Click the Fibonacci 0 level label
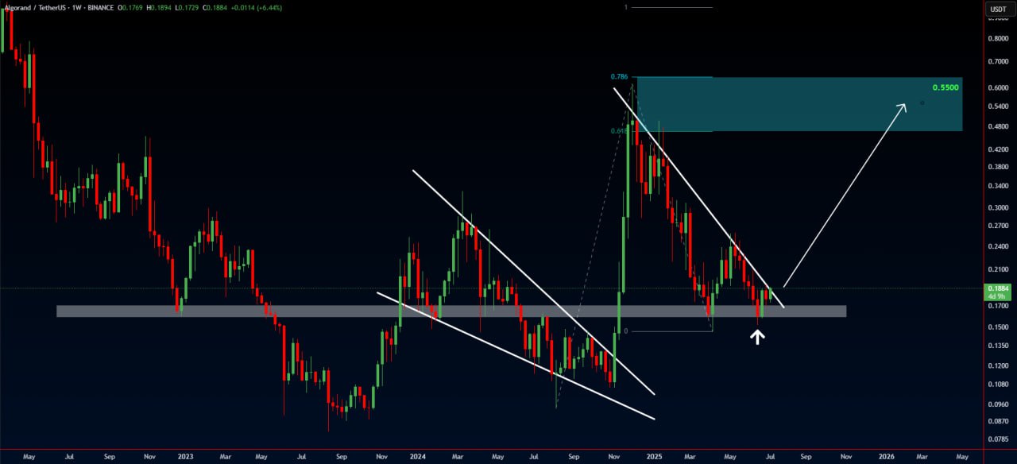The height and width of the screenshot is (464, 1017). (x=626, y=331)
